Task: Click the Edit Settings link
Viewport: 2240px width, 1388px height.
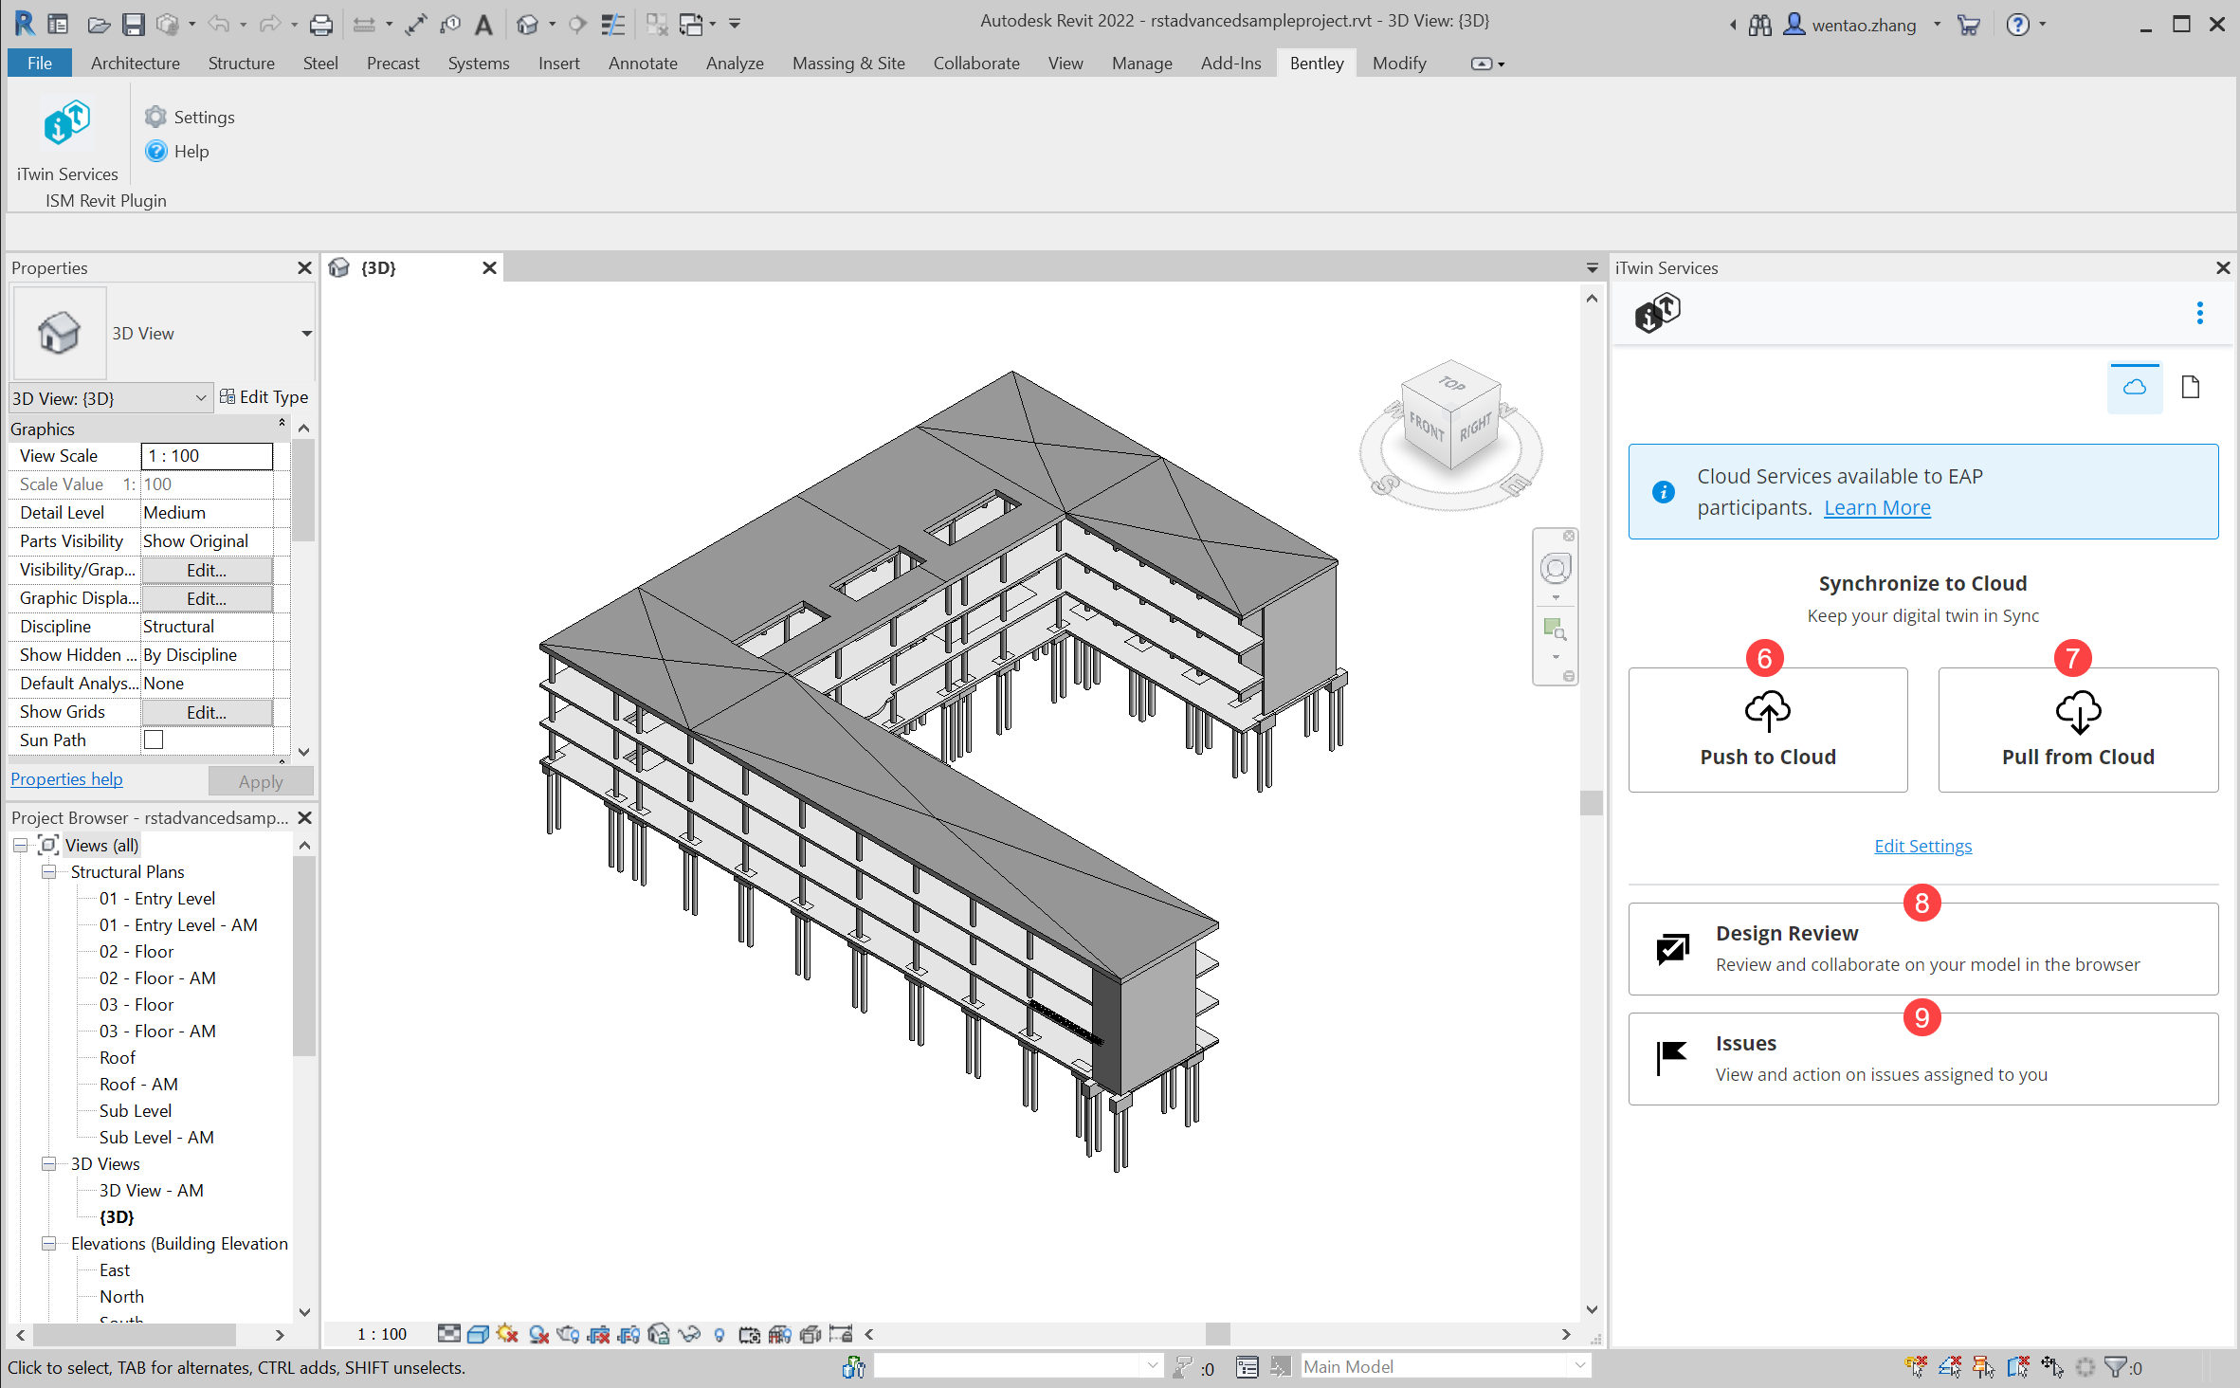Action: [x=1921, y=846]
